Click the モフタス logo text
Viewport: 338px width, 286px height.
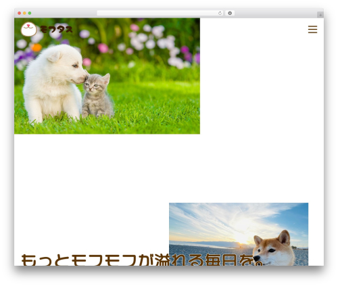coord(57,30)
